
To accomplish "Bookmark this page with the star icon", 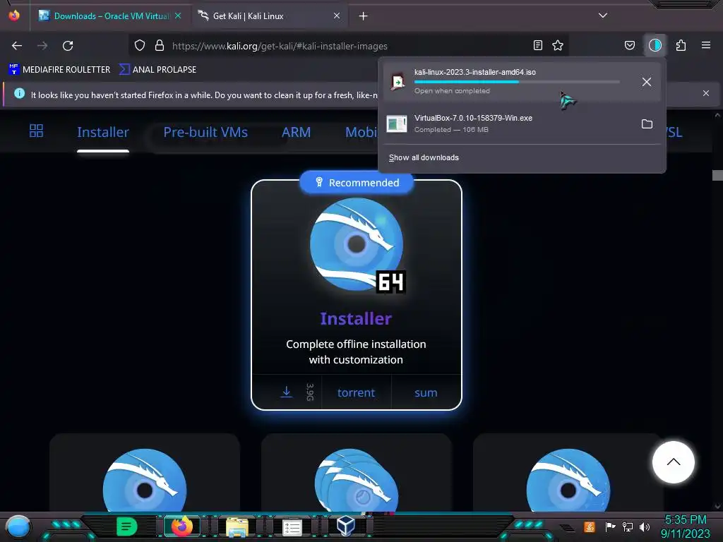I will click(558, 45).
